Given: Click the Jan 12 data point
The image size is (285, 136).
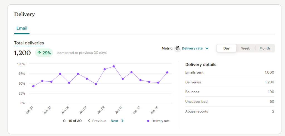Looking at the screenshot, I should tap(131, 72).
